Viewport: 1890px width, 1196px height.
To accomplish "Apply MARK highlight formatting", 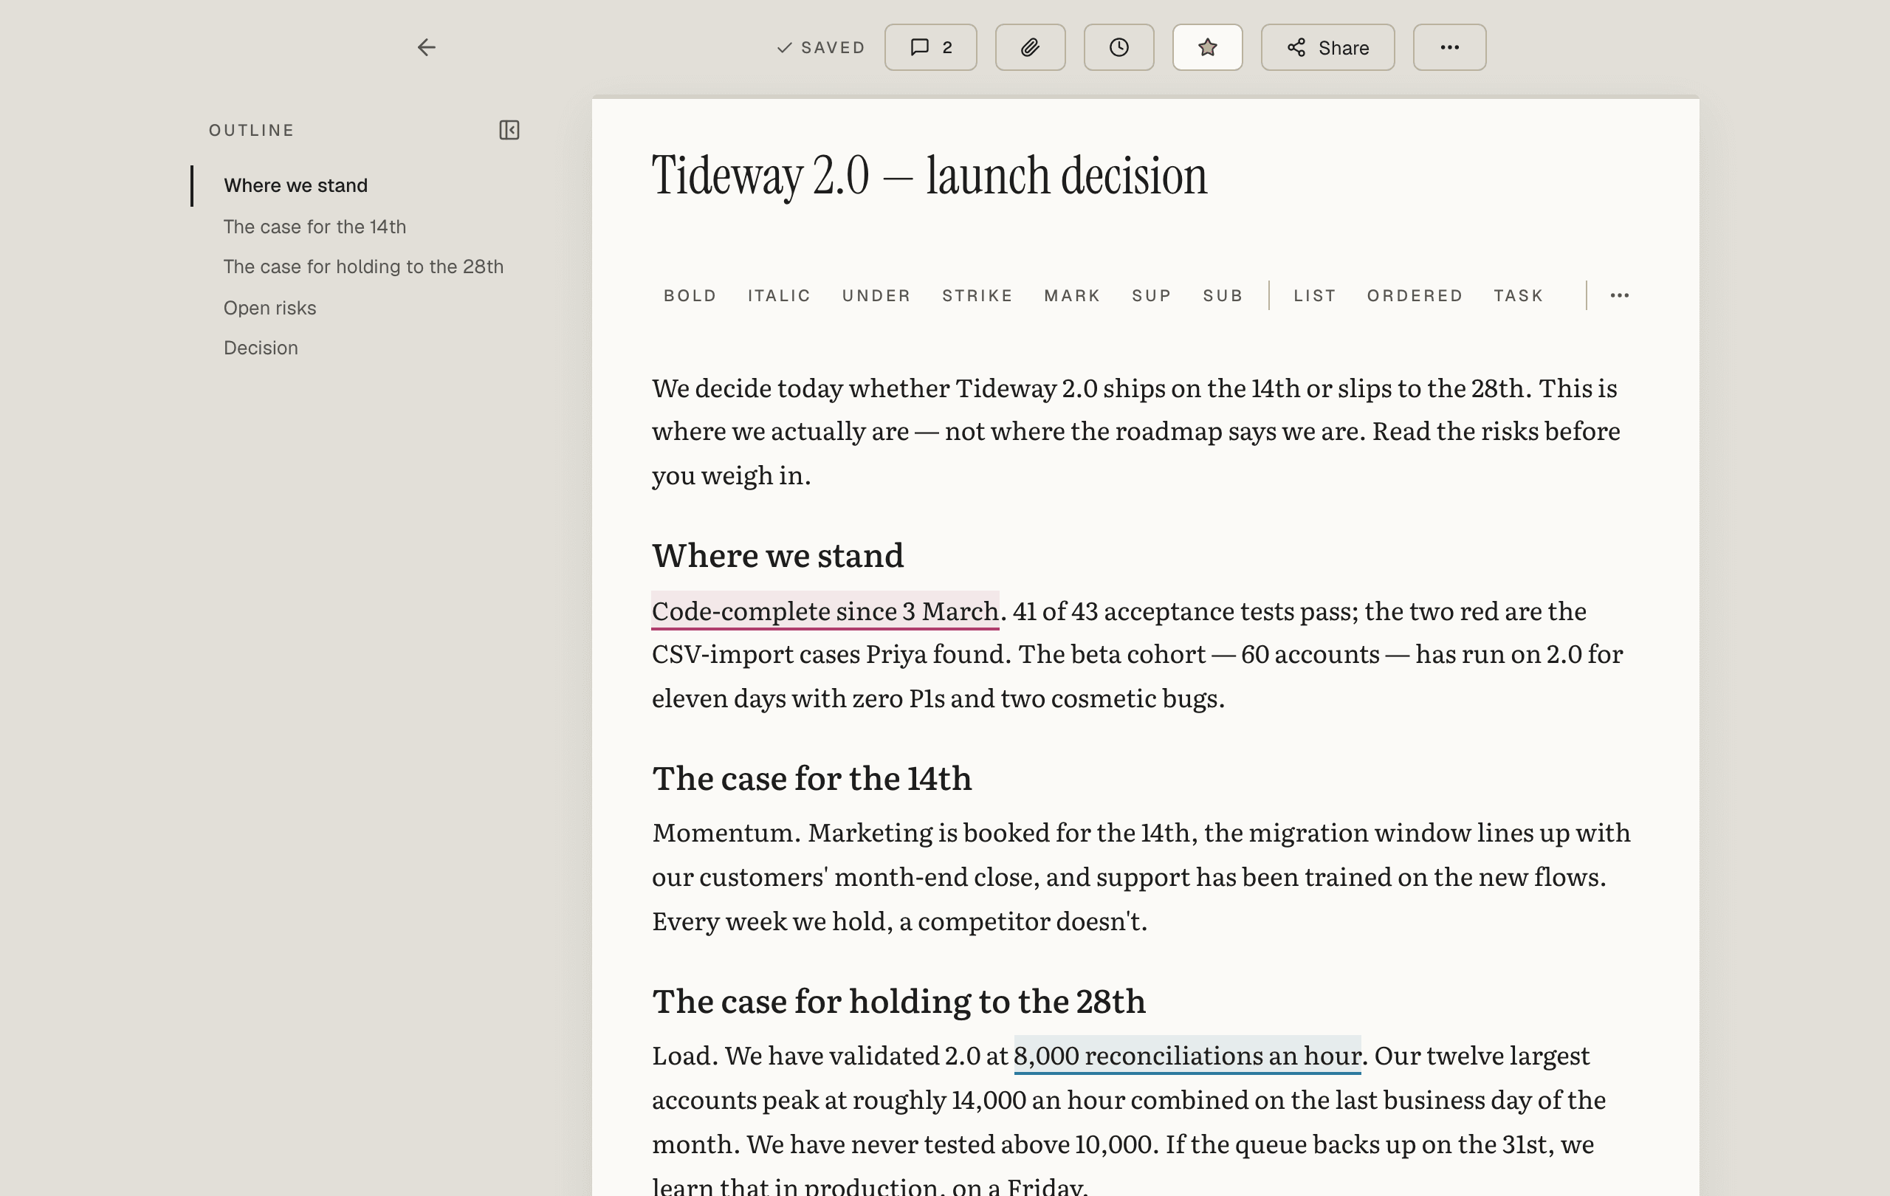I will (1071, 295).
